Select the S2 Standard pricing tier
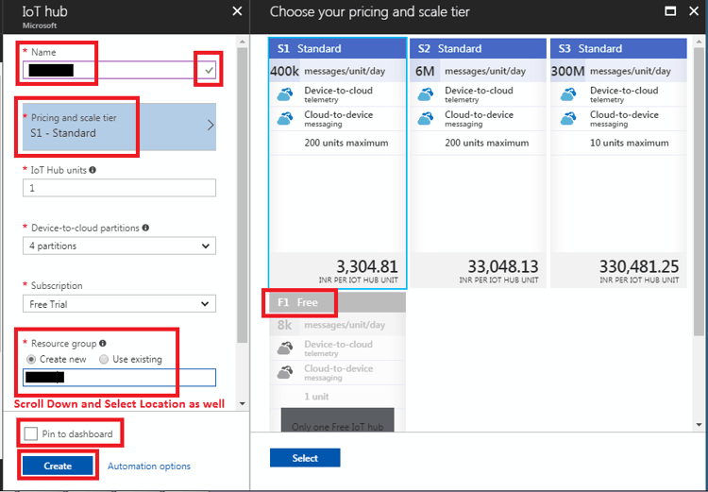Screen dimensions: 708x492 tap(479, 161)
